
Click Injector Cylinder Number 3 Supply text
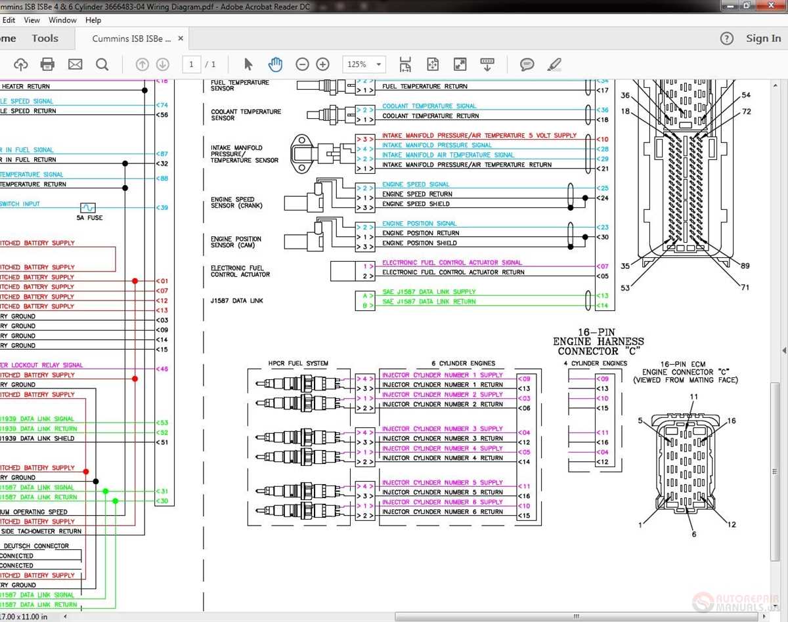point(443,429)
